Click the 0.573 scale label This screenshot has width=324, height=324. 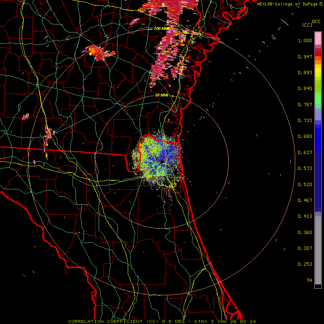305,168
